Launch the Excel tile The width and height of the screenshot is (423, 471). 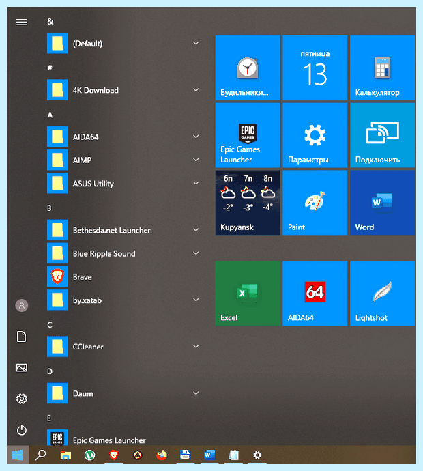click(x=248, y=293)
